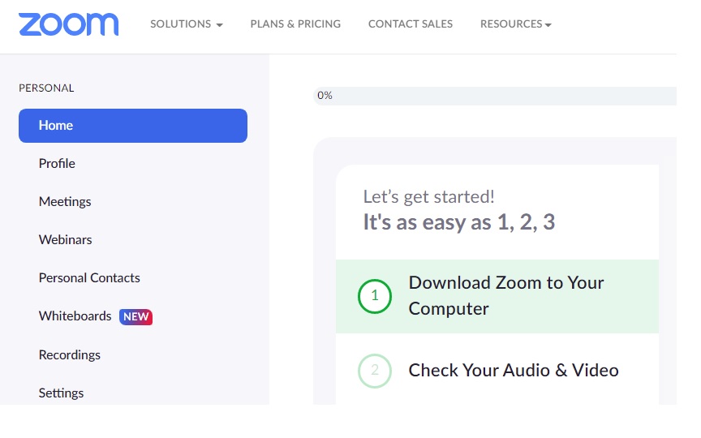The width and height of the screenshot is (701, 438).
Task: Expand the Solutions dropdown menu
Action: click(187, 24)
